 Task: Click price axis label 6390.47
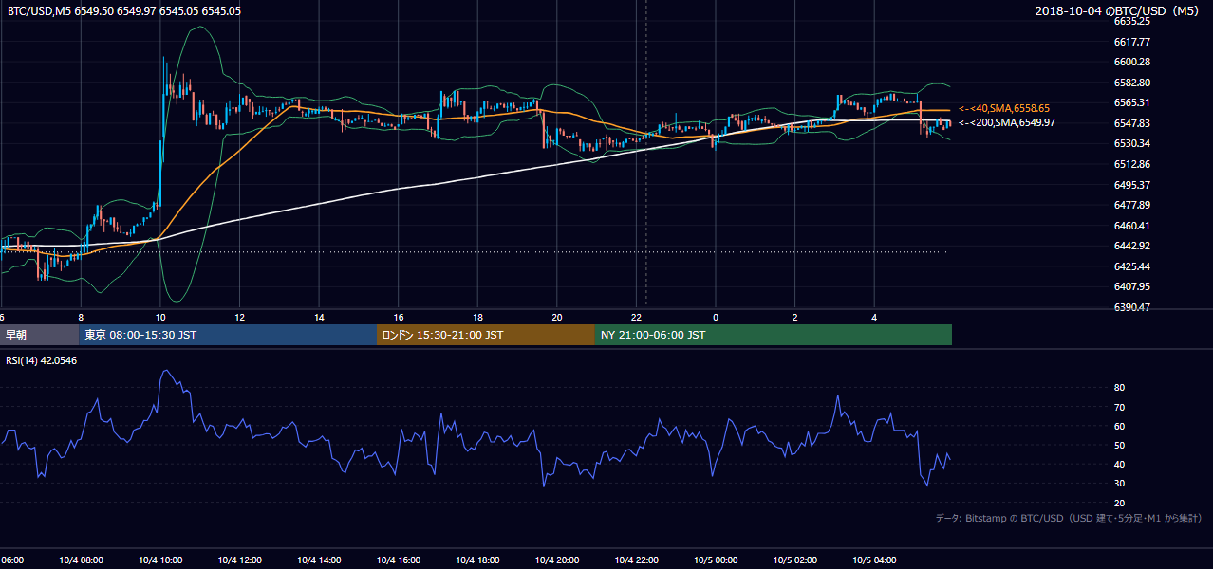pyautogui.click(x=1132, y=307)
